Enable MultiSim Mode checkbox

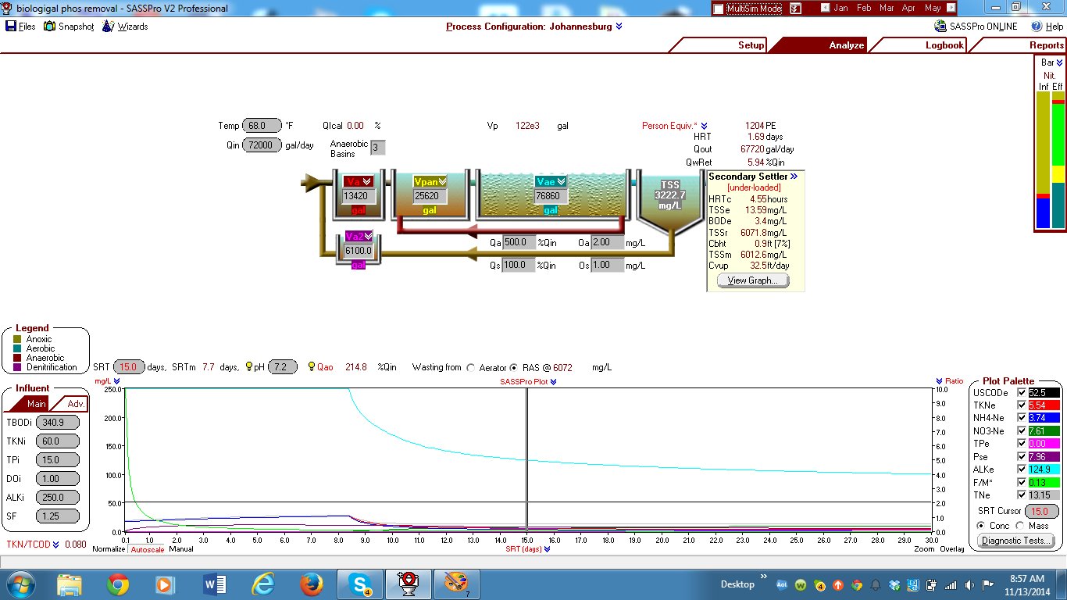719,8
